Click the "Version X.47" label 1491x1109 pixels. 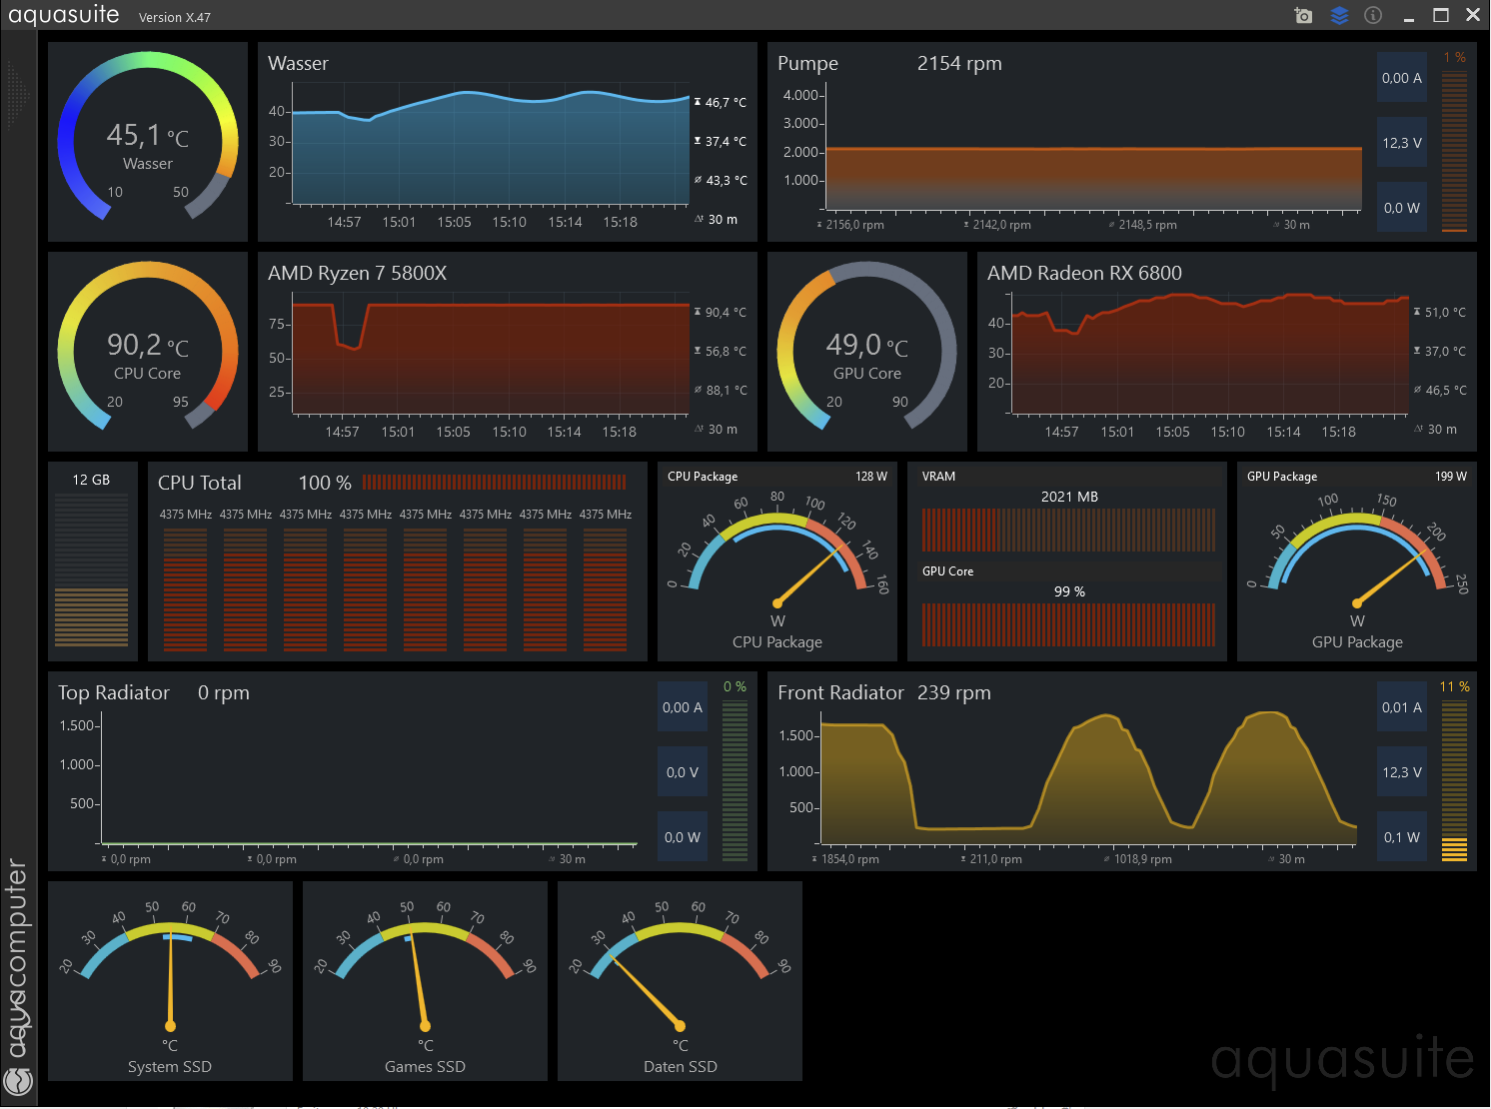175,18
